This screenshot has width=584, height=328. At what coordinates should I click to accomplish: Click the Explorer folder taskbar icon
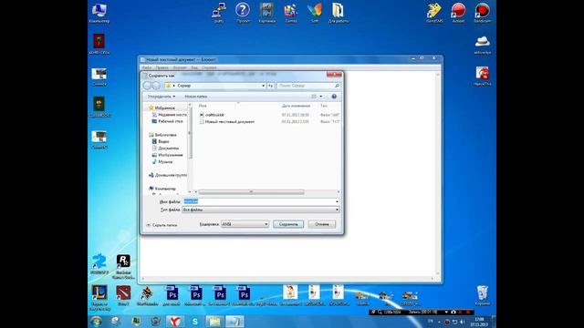214,322
